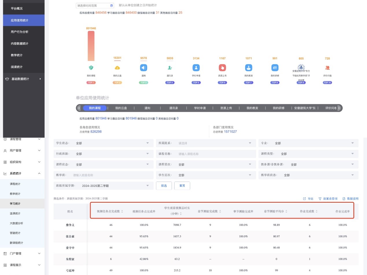
Task: Open 用户行为分析 in the sidebar
Action: coord(19,32)
